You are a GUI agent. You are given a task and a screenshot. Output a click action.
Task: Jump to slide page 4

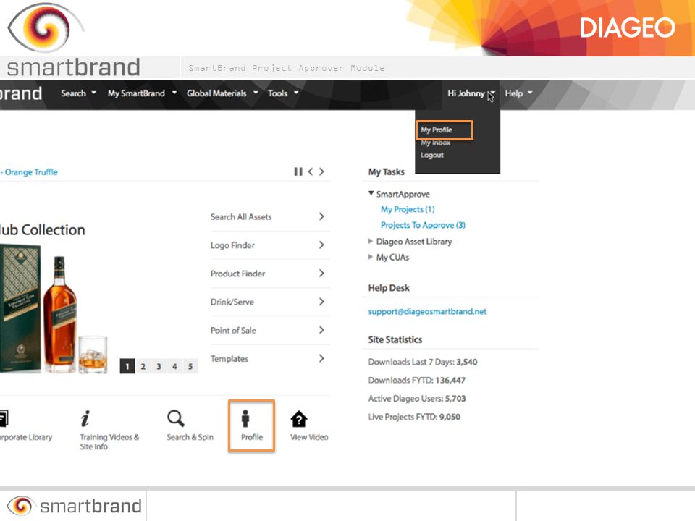[x=174, y=366]
